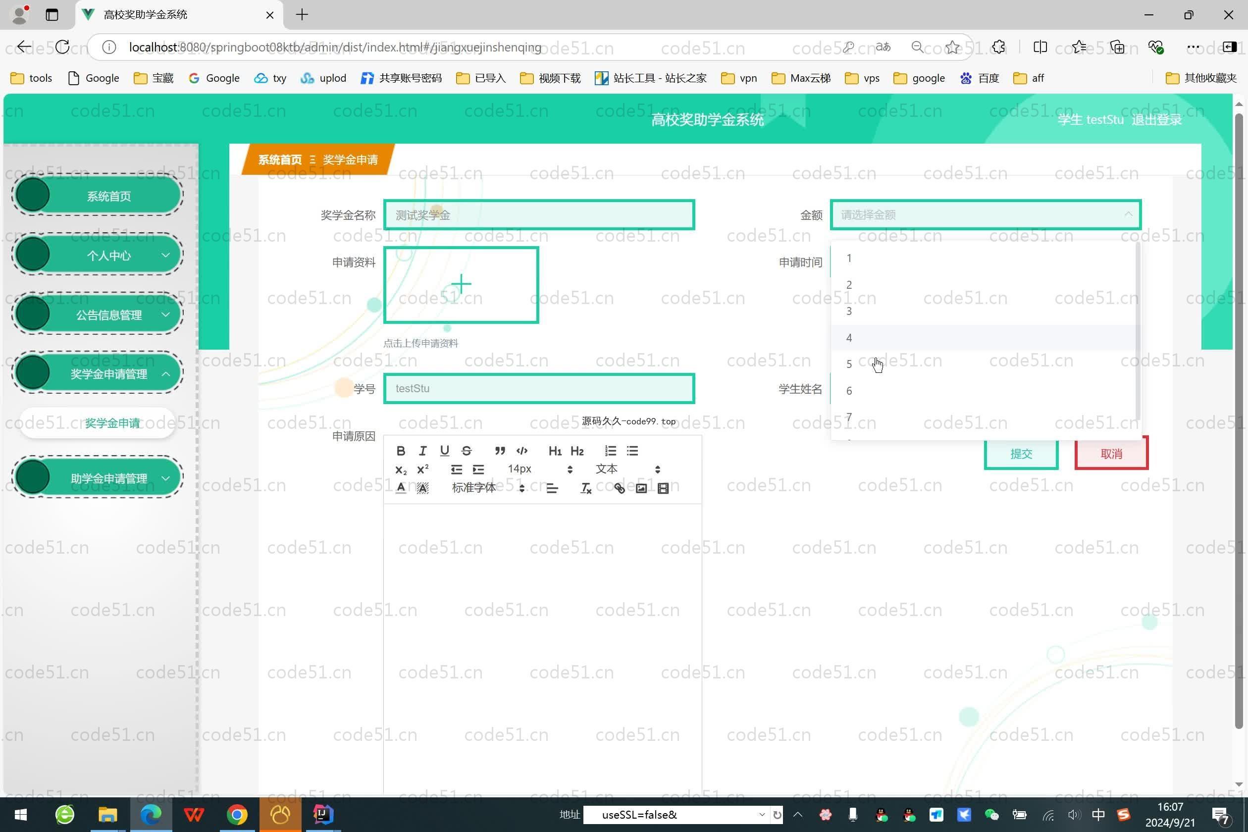Image resolution: width=1248 pixels, height=832 pixels.
Task: Open the text background color picker
Action: point(423,488)
